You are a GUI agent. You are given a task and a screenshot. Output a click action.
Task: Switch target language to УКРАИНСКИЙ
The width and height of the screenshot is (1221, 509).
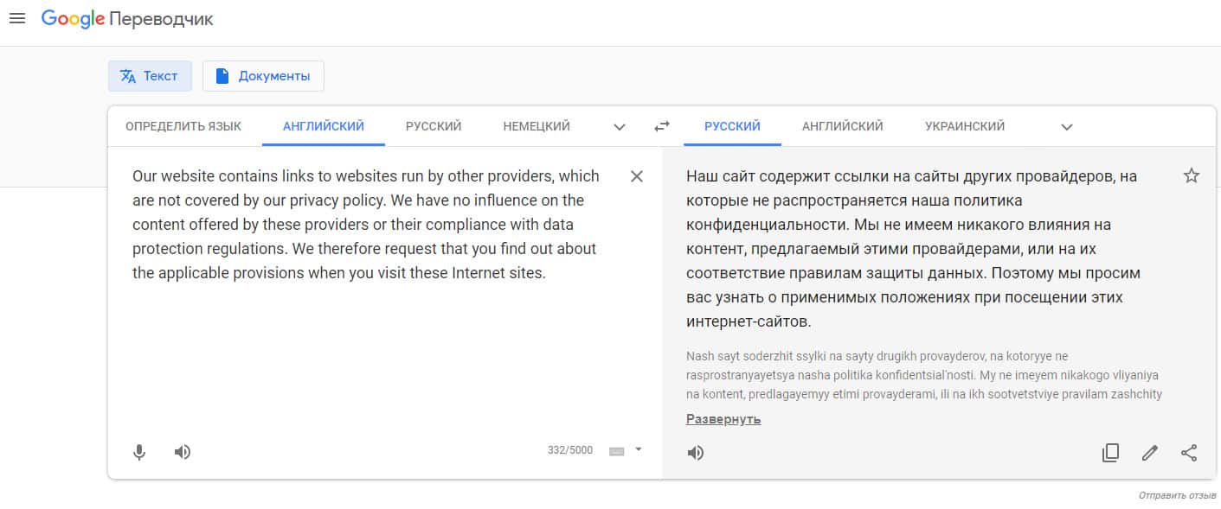[x=965, y=126]
